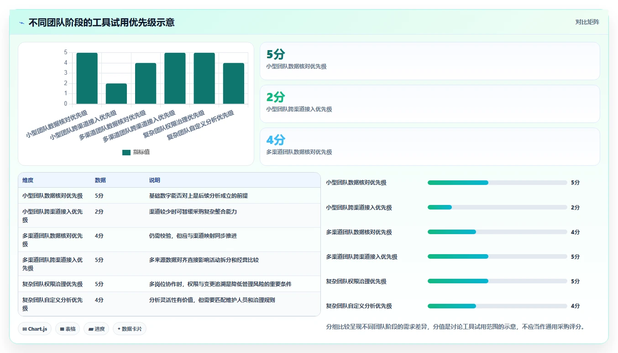This screenshot has height=353, width=618.
Task: Click the chart bar for 复杂团队自定义分析优先级
Action: (234, 83)
